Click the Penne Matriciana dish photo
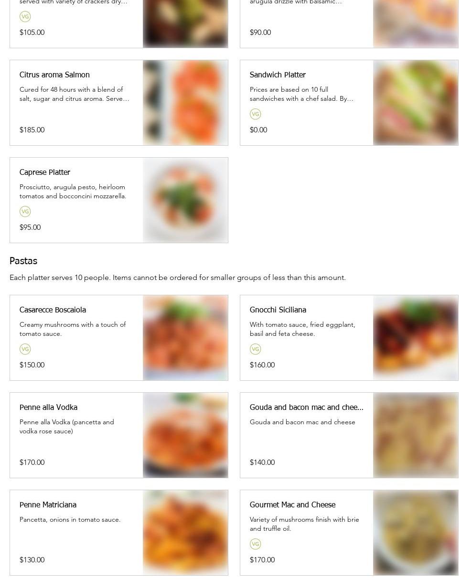 click(x=185, y=533)
